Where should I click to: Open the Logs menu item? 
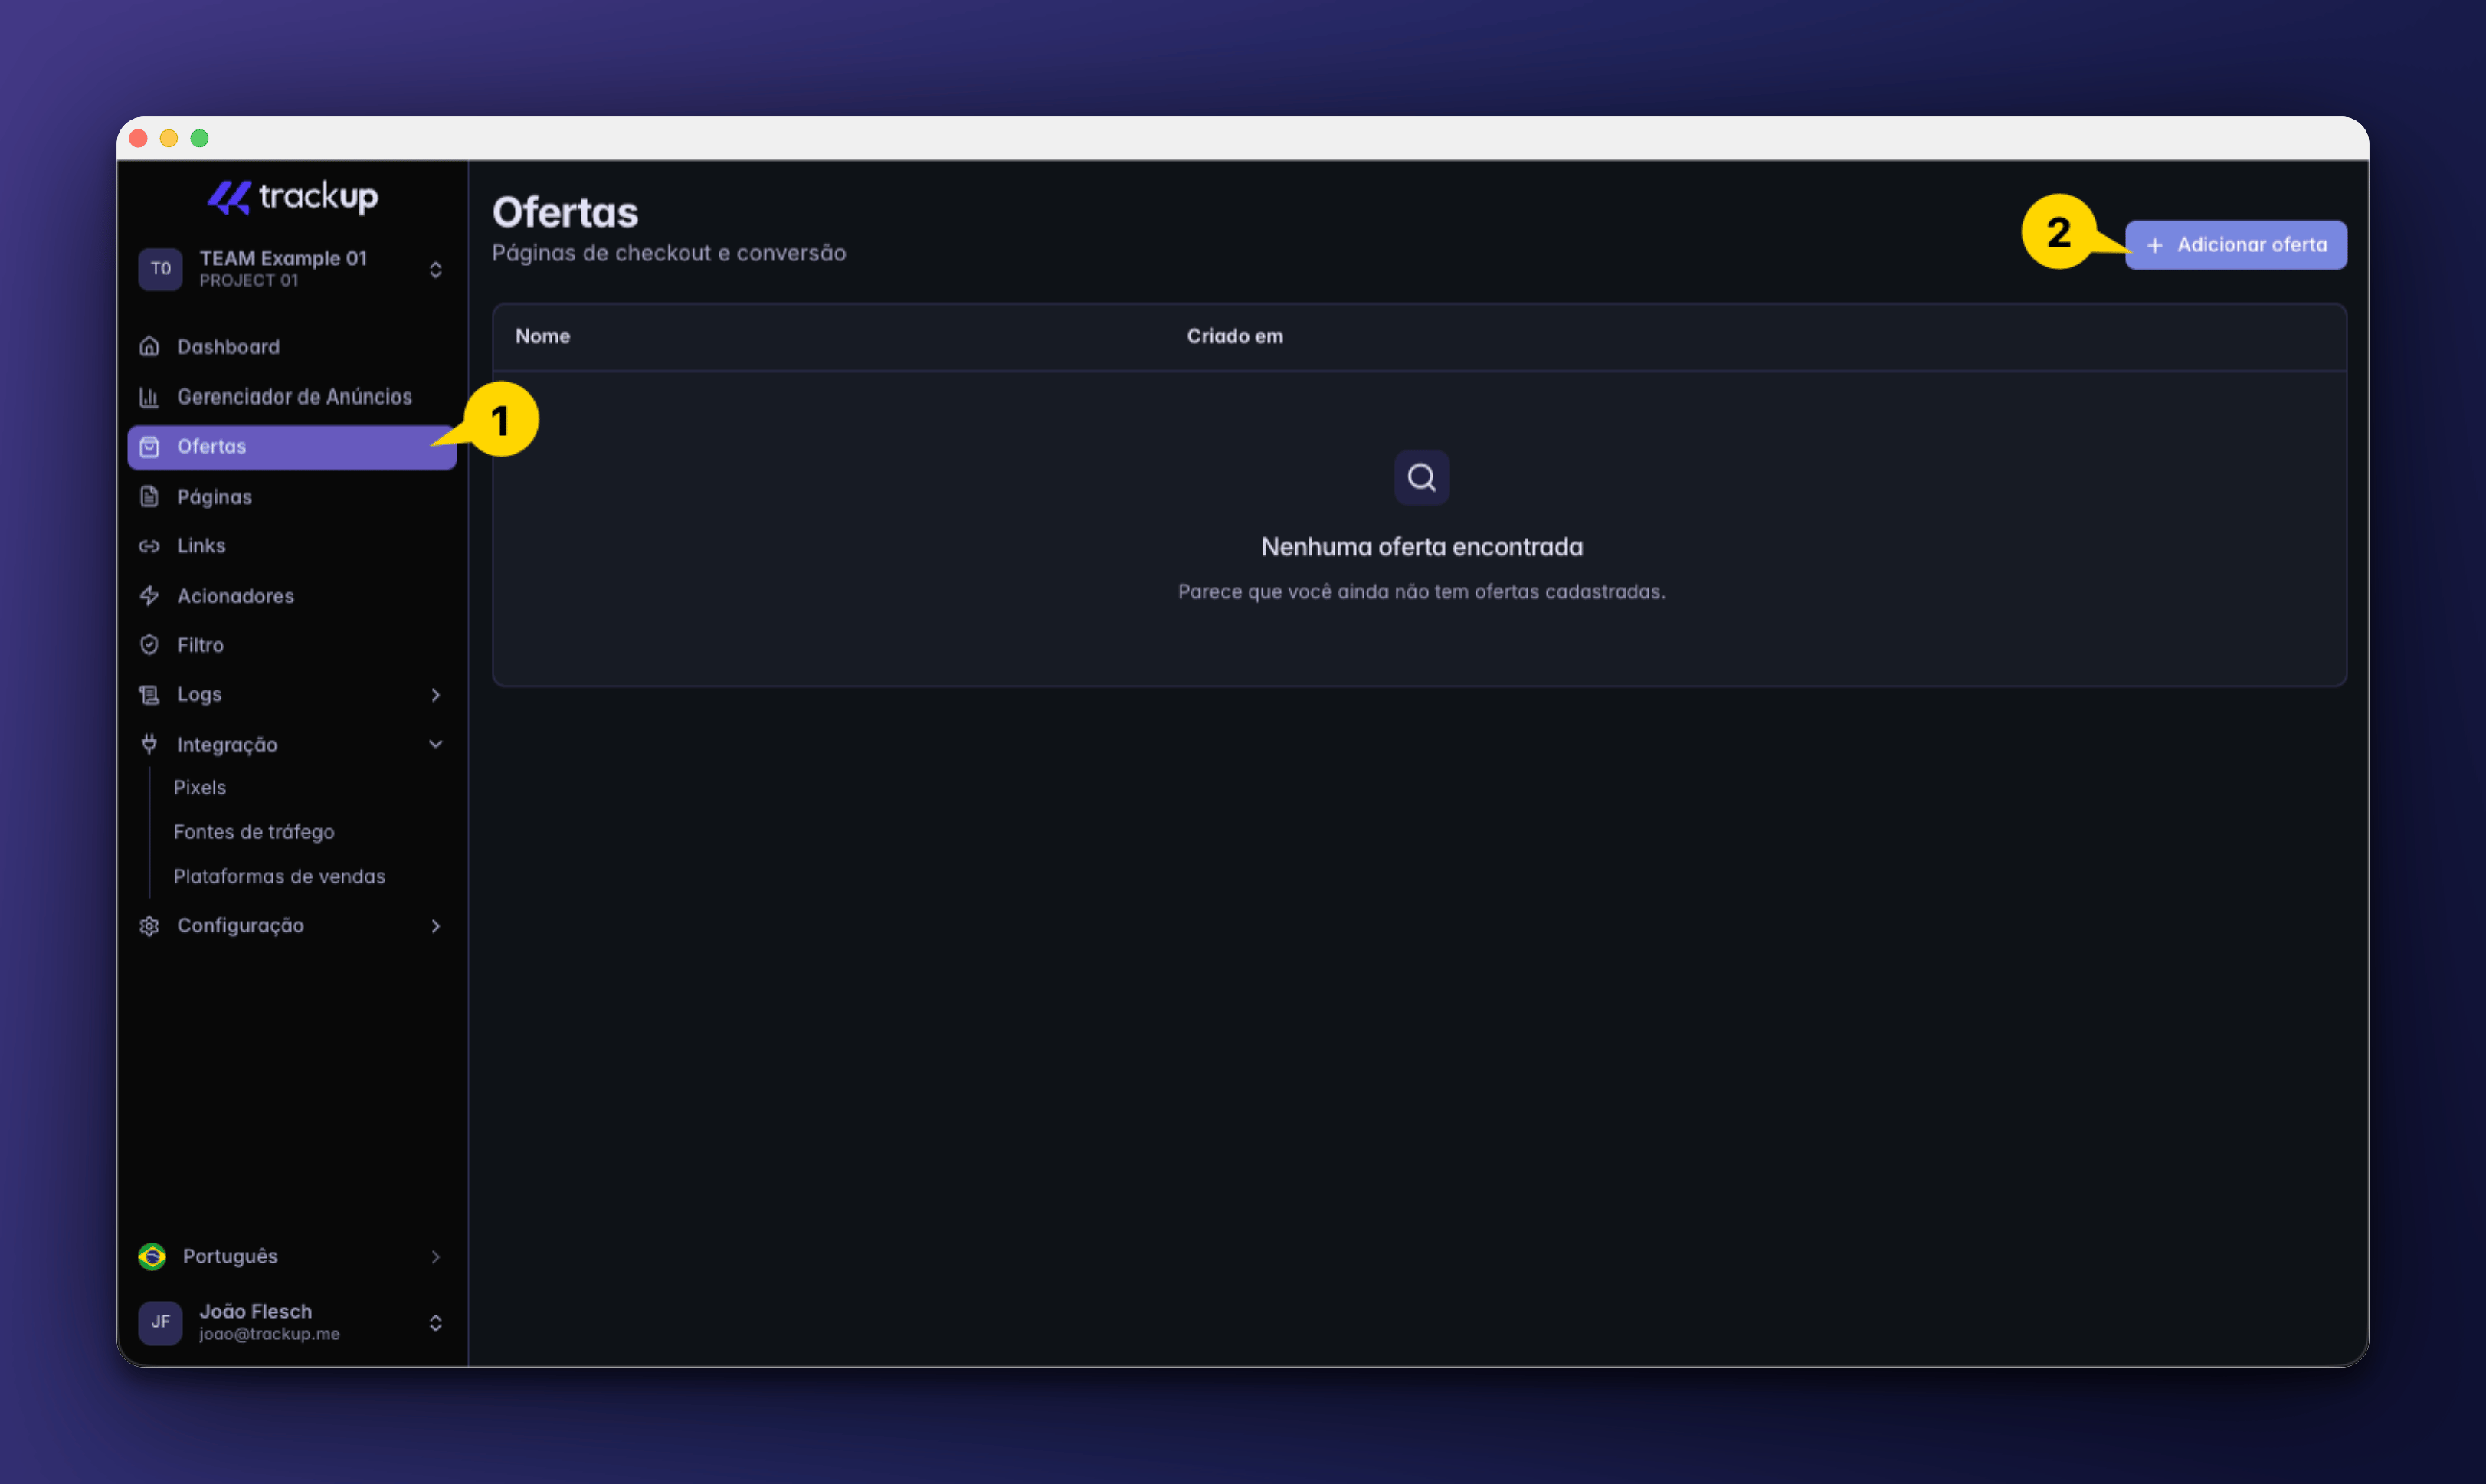click(292, 695)
